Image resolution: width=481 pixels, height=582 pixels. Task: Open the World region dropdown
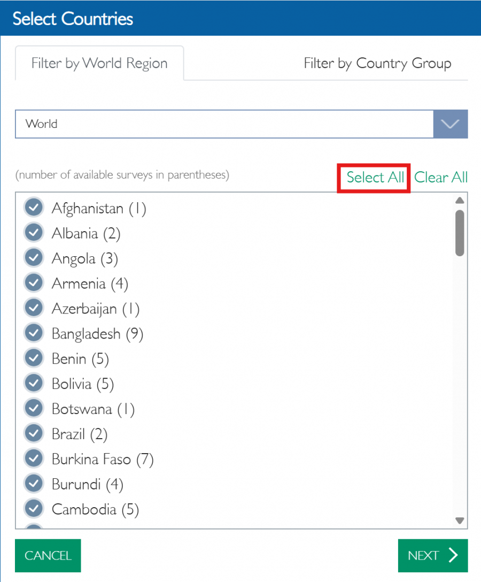point(451,124)
